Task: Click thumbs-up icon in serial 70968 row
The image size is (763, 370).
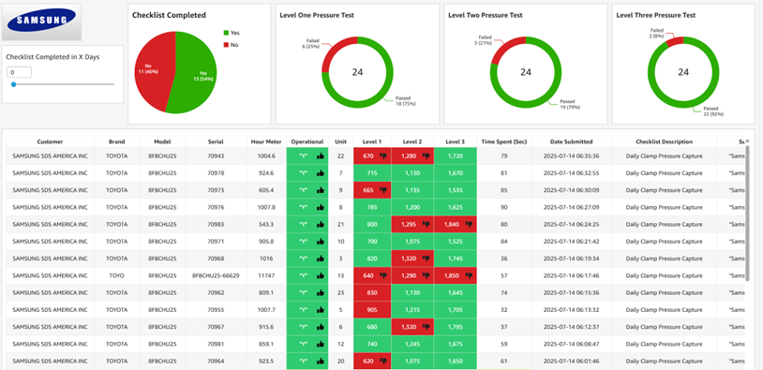Action: pyautogui.click(x=321, y=259)
